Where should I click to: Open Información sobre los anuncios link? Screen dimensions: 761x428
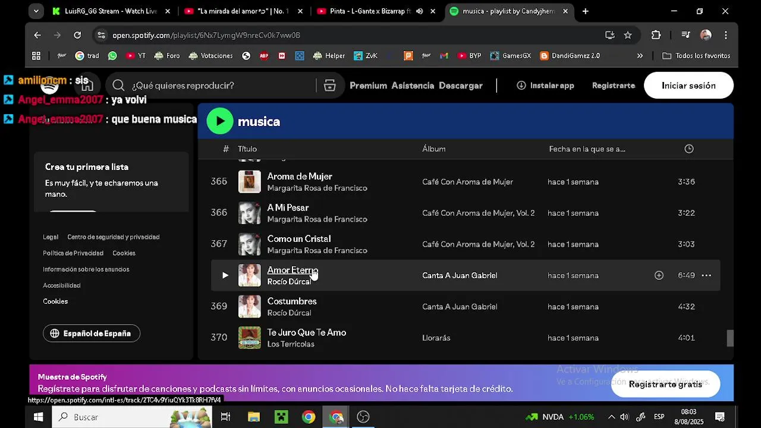86,269
